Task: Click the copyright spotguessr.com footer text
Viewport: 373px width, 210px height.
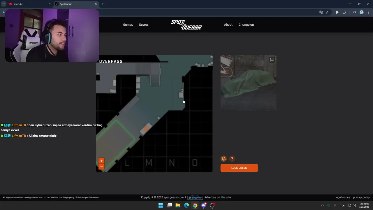Action: (162, 197)
